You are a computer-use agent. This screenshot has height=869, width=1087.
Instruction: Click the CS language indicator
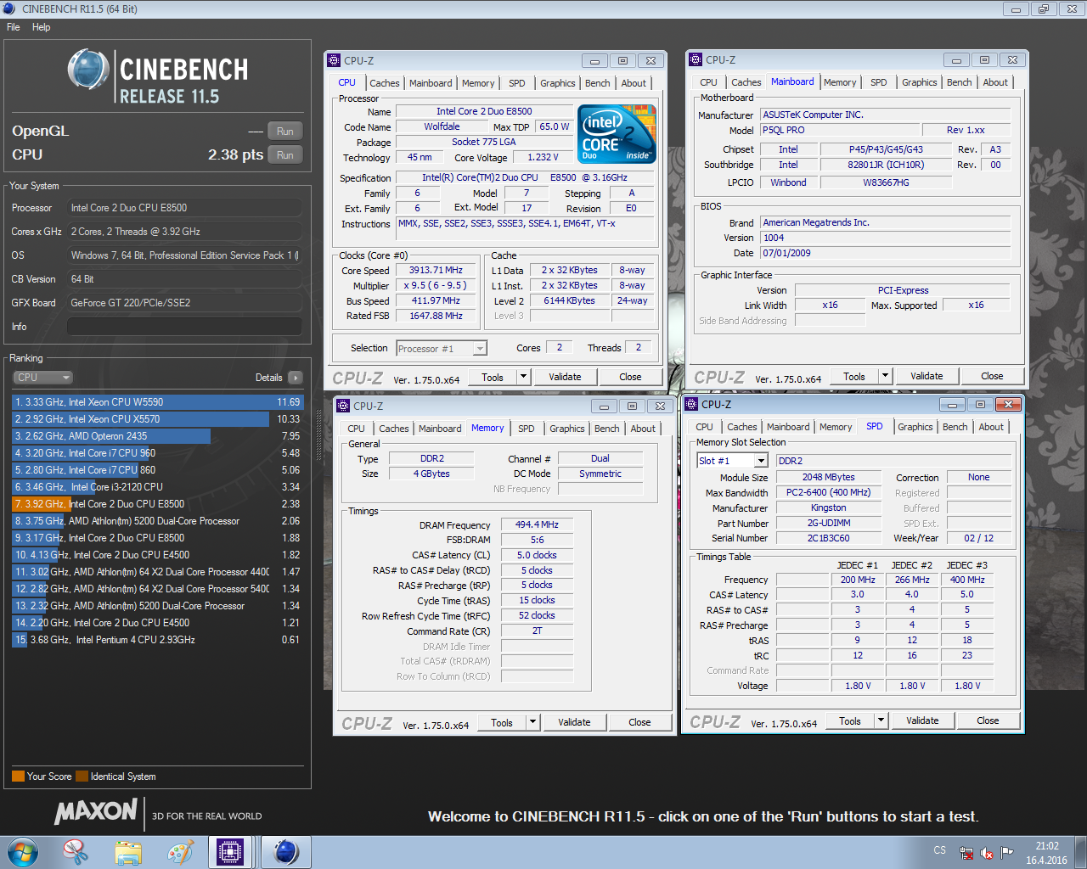click(x=940, y=850)
